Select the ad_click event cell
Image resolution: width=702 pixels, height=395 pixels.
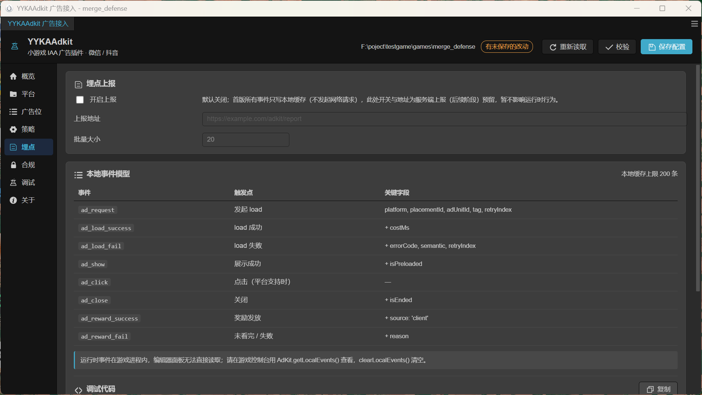point(94,282)
